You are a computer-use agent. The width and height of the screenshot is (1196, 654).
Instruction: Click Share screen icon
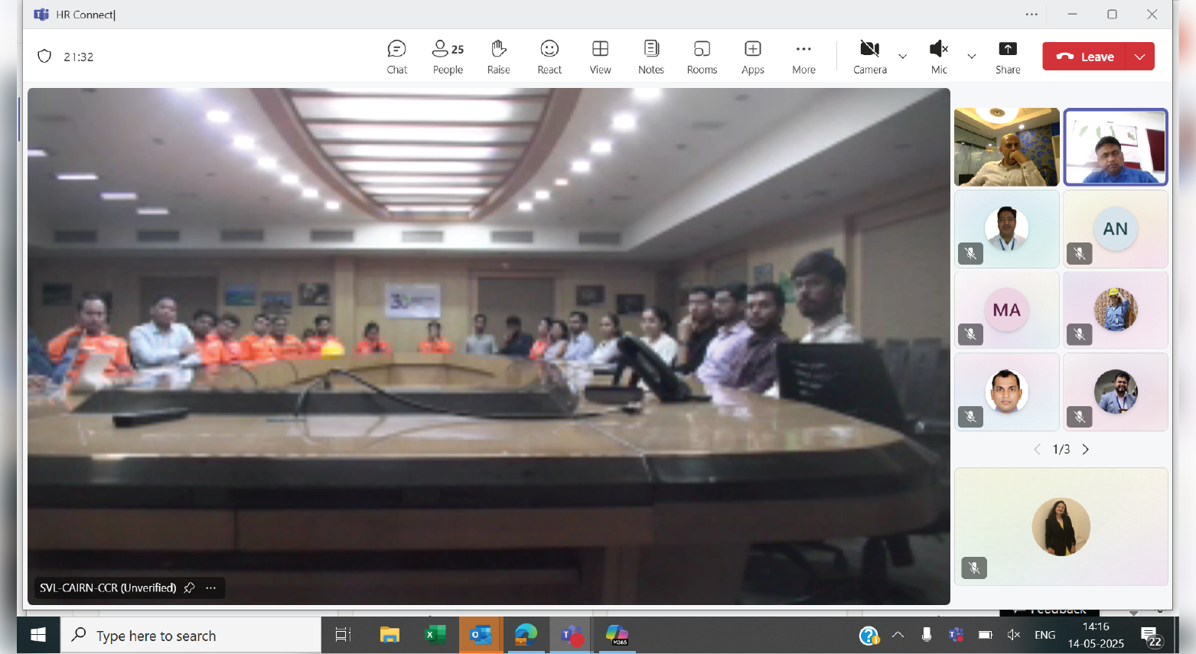[x=1008, y=57]
